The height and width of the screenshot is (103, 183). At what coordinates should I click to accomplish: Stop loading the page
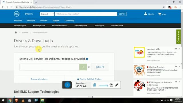pos(11,7)
